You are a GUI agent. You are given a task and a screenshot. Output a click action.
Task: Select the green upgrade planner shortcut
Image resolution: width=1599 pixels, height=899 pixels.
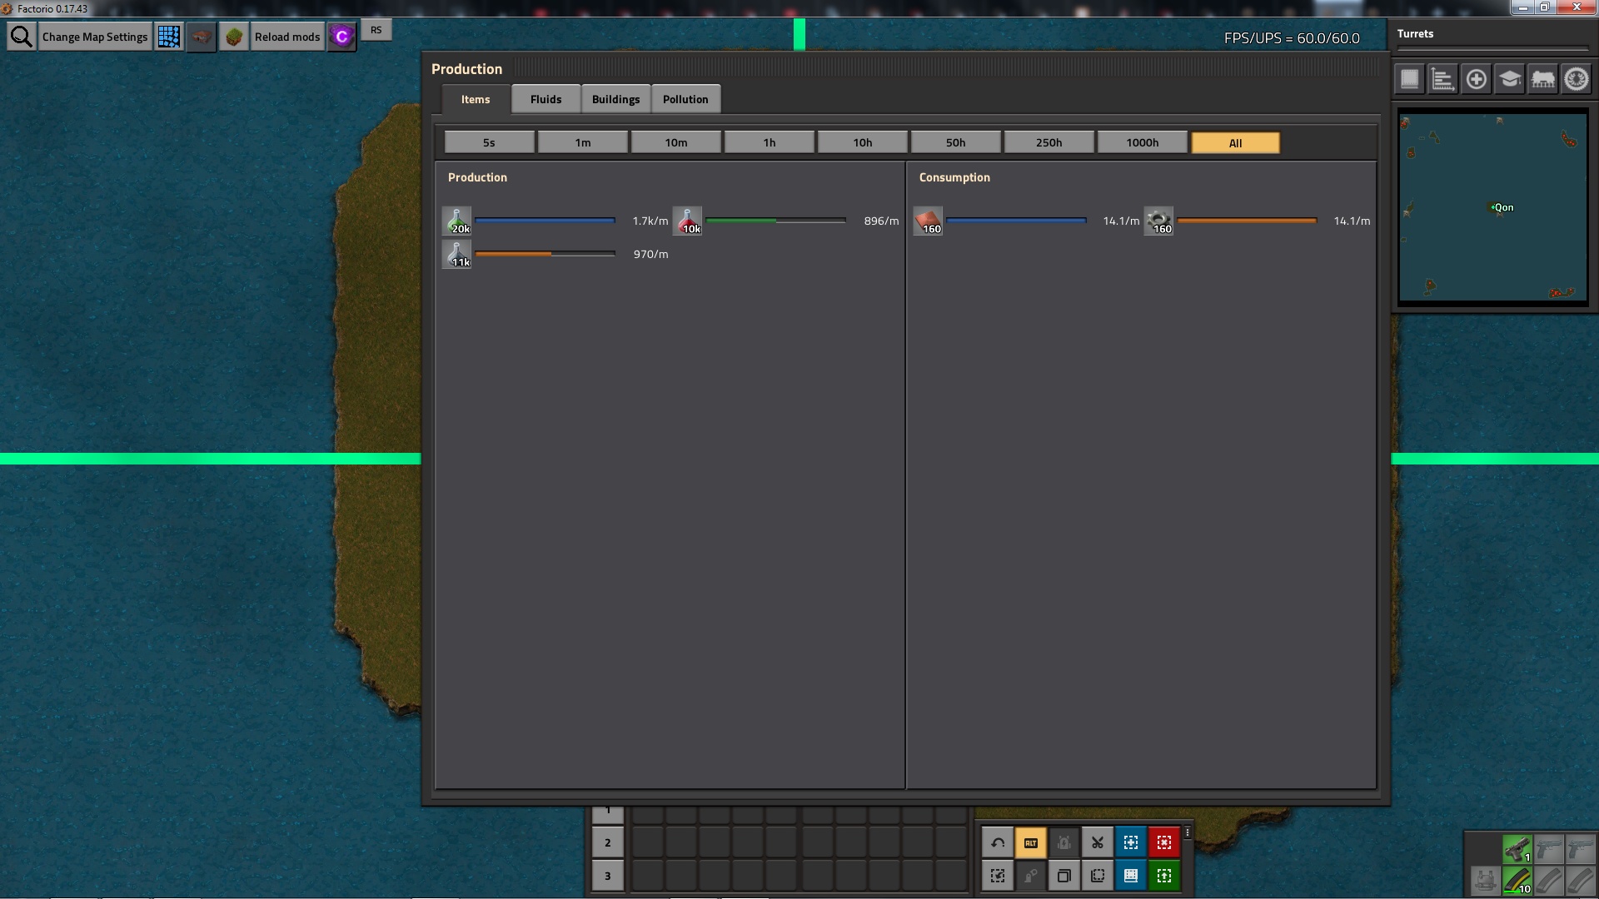tap(1164, 876)
